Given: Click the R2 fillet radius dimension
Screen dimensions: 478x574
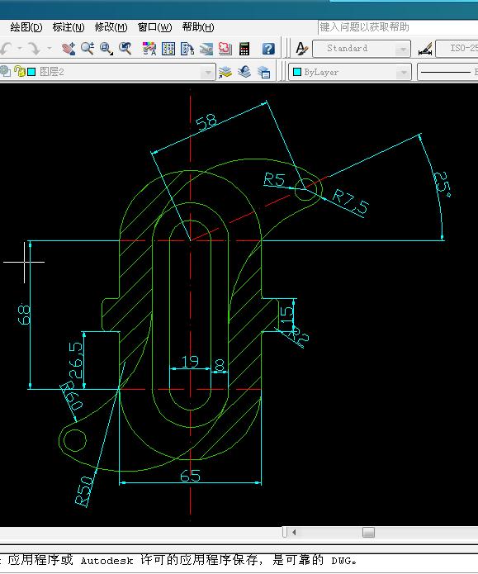Looking at the screenshot, I should [x=299, y=338].
